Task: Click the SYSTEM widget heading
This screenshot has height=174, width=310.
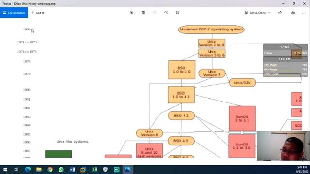Action: coord(284,59)
